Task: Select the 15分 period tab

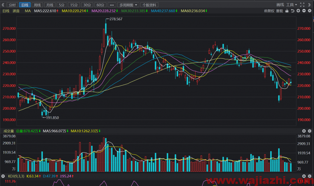Action: click(74, 5)
